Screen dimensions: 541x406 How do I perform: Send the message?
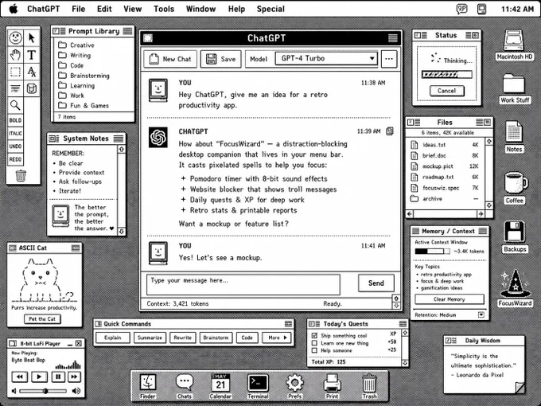coord(376,283)
